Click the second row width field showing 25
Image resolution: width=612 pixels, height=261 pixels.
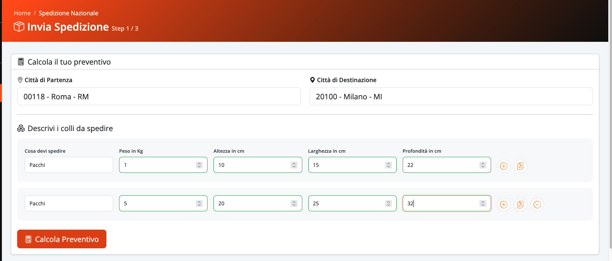click(352, 203)
